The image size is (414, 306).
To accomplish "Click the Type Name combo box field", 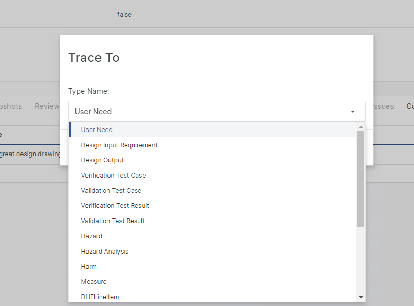I will pos(210,112).
